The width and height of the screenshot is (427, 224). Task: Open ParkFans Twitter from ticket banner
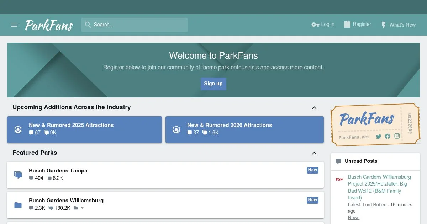[x=379, y=137]
